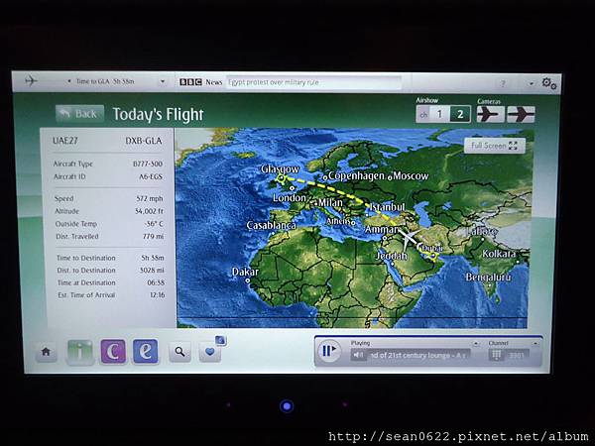Go to the home screen icon

pos(46,352)
